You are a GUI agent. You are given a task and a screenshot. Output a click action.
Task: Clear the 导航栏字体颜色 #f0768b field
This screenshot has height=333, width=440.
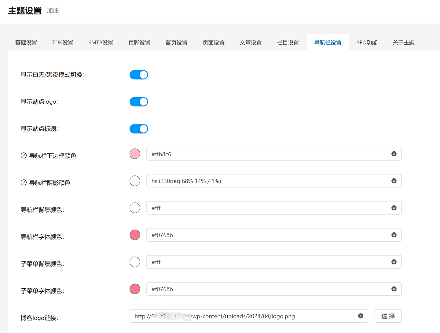point(394,235)
